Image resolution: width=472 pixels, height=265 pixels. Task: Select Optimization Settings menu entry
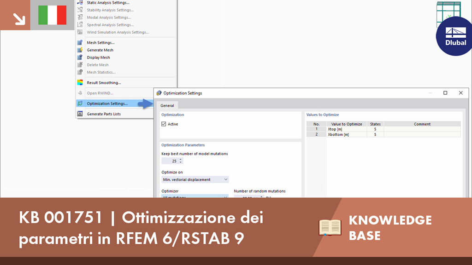click(x=107, y=104)
